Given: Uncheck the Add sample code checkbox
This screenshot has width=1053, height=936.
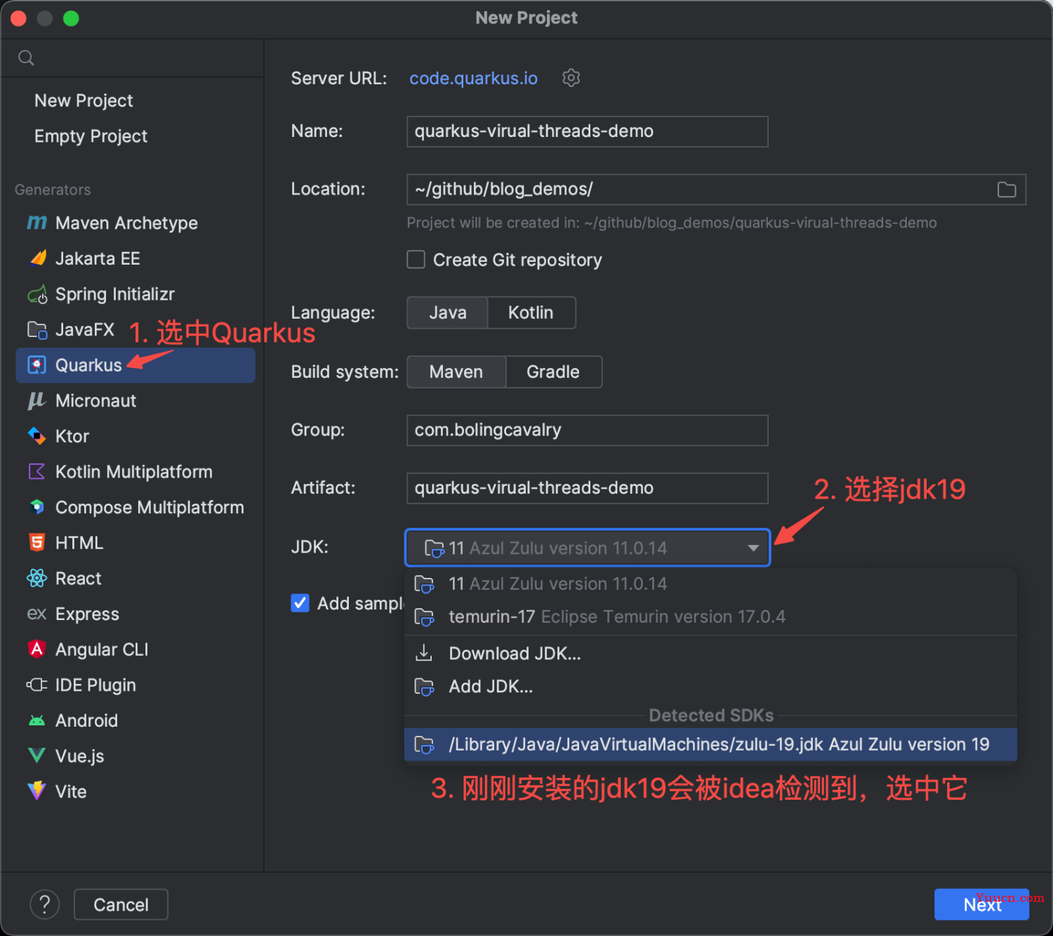Looking at the screenshot, I should pos(300,603).
